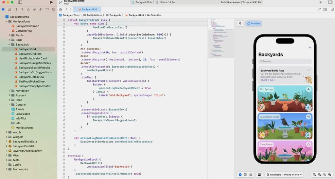The image size is (335, 179).
Task: Toggle favorite star on Bird Springs card
Action: point(308,89)
